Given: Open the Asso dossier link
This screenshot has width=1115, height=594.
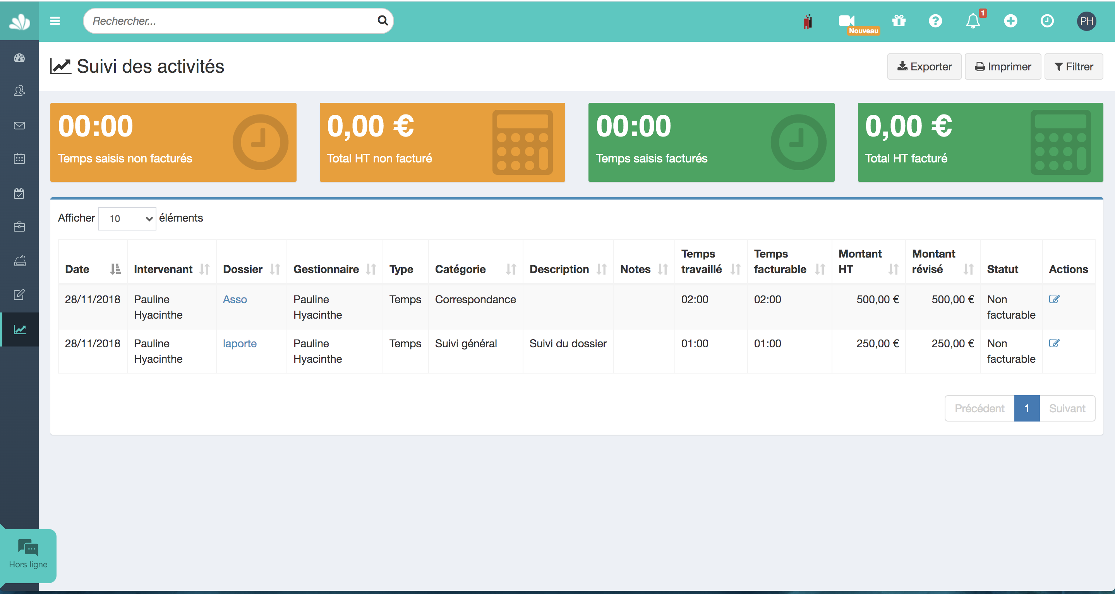Looking at the screenshot, I should click(235, 299).
